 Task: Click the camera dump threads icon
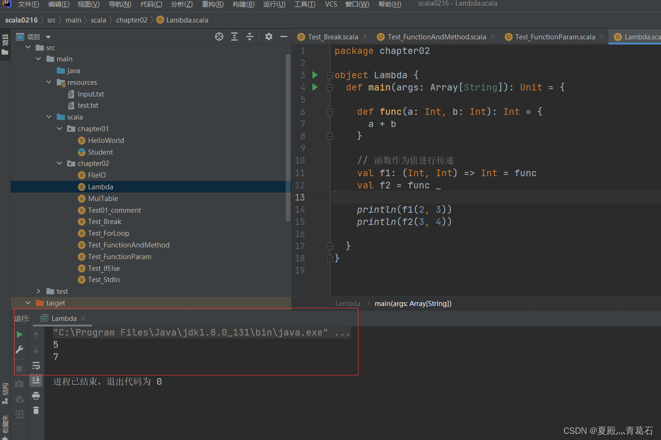pyautogui.click(x=19, y=384)
